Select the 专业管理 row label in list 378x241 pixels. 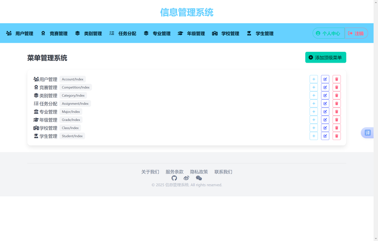coord(48,112)
